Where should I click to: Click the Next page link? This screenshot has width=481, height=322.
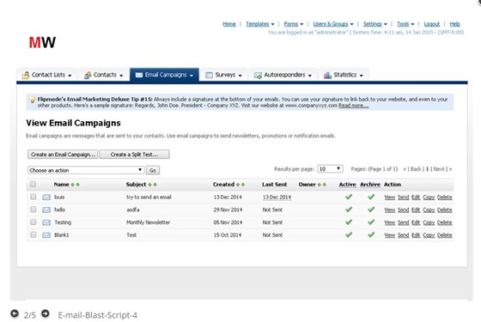pos(439,169)
